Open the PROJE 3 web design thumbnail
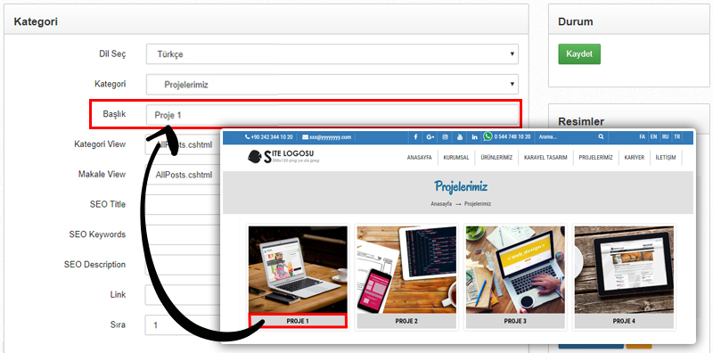The height and width of the screenshot is (353, 713). (515, 270)
